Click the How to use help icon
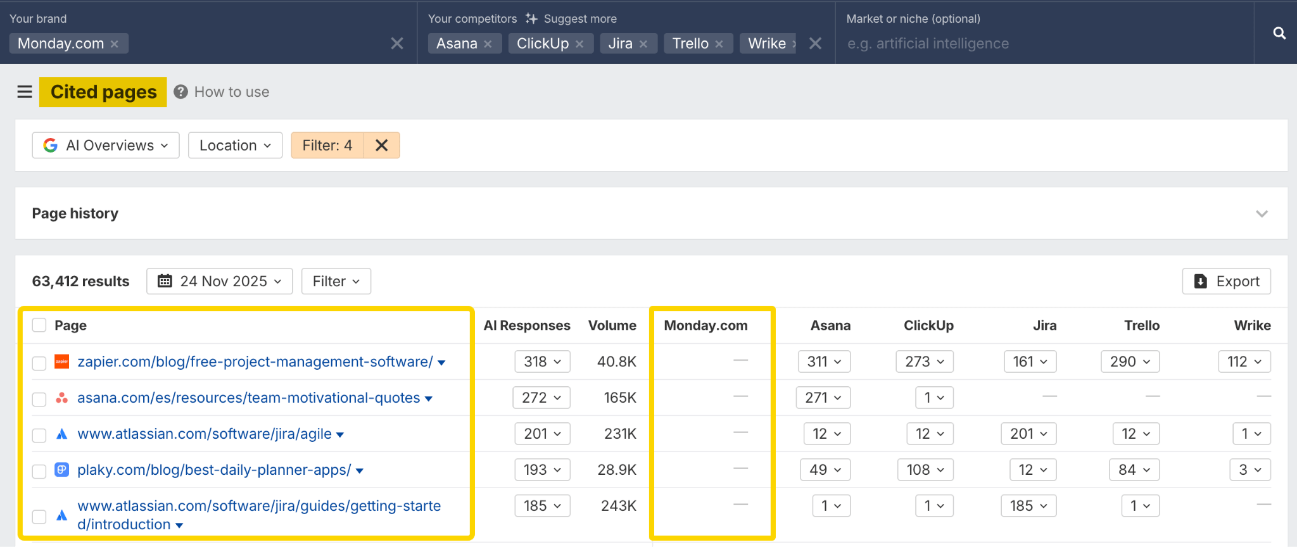 click(x=180, y=92)
